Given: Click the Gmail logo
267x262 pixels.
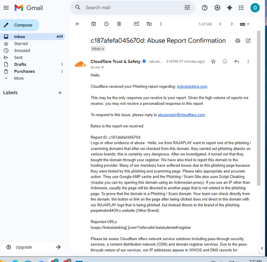Looking at the screenshot, I should 29,8.
